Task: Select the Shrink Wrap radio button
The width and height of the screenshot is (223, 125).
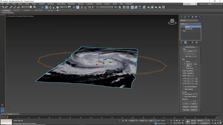Action: (x=185, y=68)
